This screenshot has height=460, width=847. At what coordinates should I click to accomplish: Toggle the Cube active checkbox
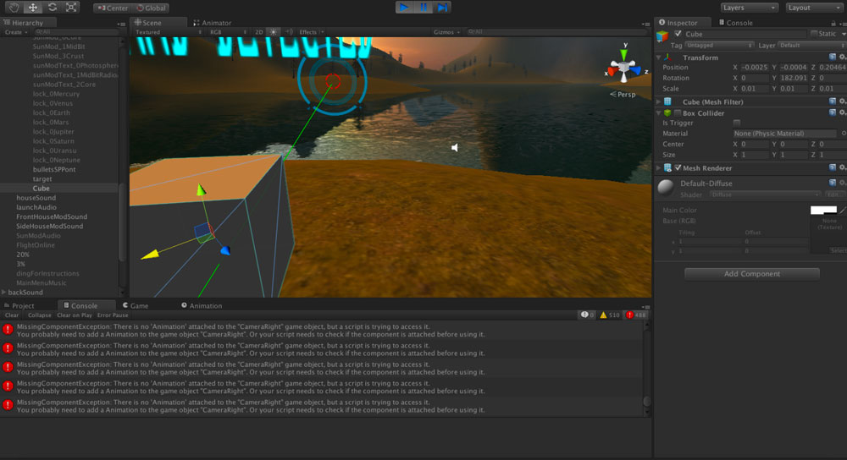point(678,34)
